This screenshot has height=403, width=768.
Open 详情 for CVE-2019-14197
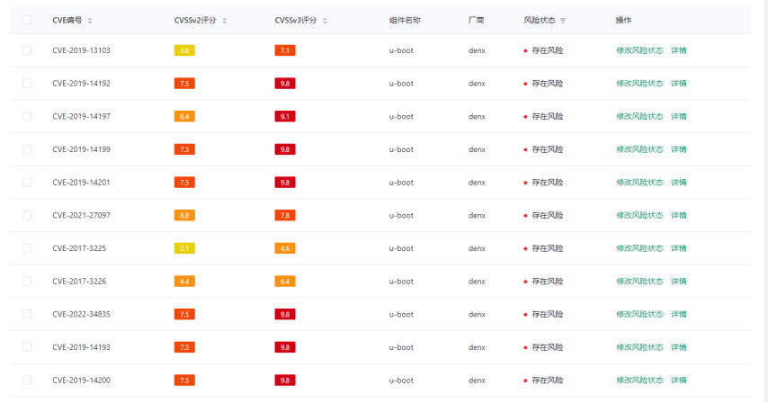(x=679, y=116)
